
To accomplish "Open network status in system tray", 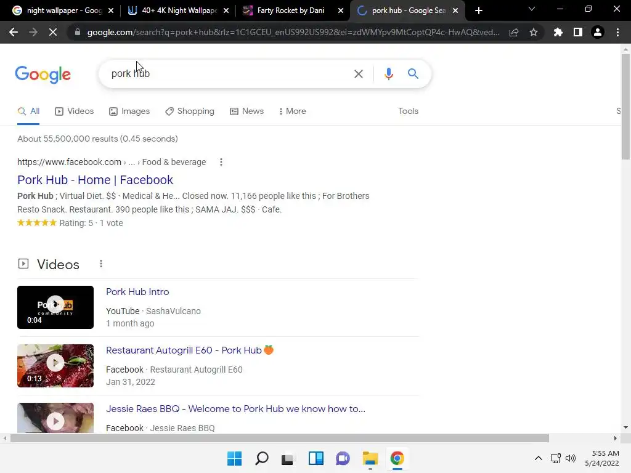I will coord(555,458).
